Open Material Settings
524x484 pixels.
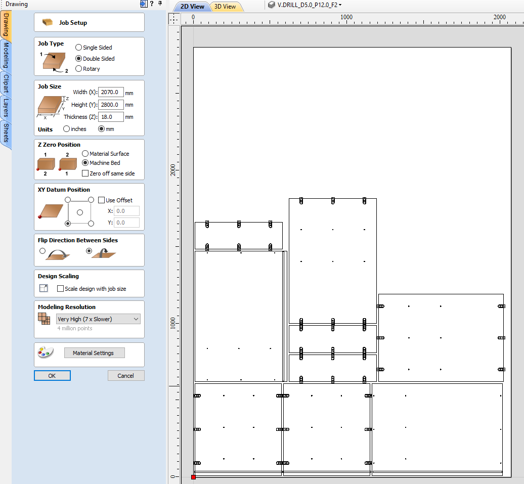pos(94,353)
